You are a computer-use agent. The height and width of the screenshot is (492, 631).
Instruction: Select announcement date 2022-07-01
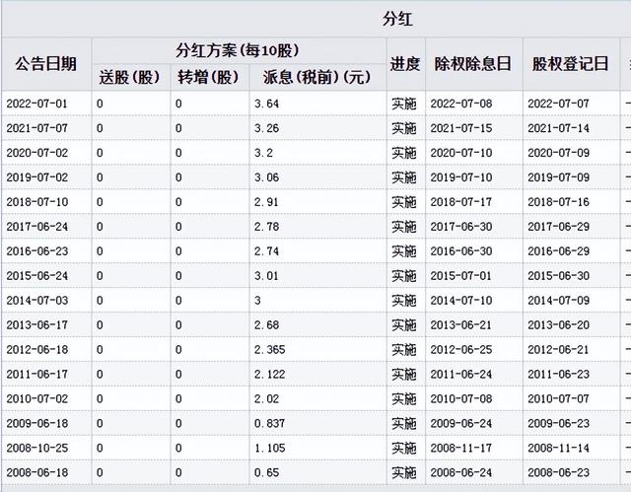[37, 104]
